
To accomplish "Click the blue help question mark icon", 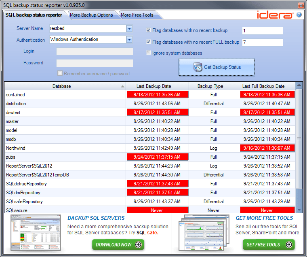I will pyautogui.click(x=299, y=15).
